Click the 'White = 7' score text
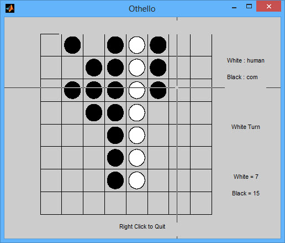The width and height of the screenshot is (285, 243). tap(246, 177)
